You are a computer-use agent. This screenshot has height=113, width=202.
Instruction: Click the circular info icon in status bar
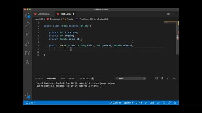click(x=164, y=103)
